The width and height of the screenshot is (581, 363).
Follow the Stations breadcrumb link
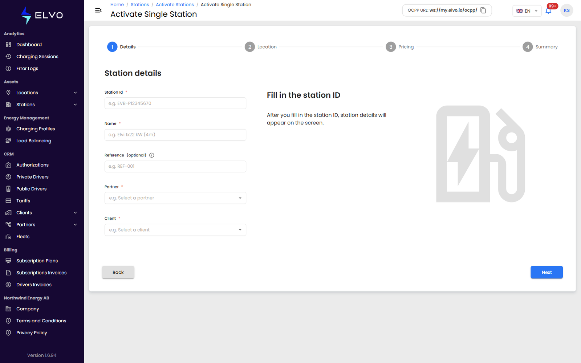140,5
